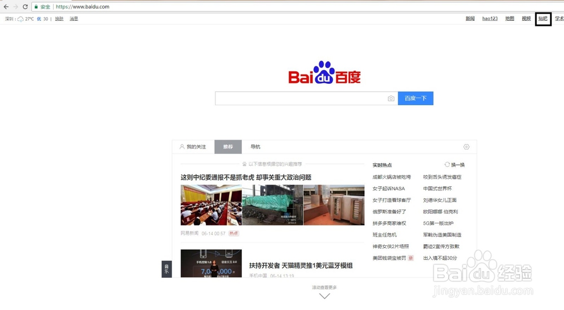564x310 pixels.
Task: Open hot topic 出入境不超30分
Action: (x=440, y=258)
